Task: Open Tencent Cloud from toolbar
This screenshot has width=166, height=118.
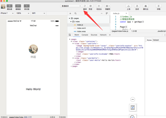Action: 145,6
